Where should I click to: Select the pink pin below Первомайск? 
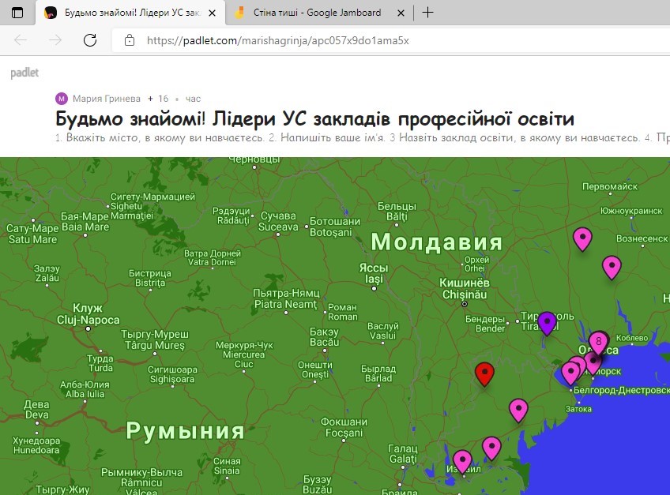click(582, 237)
